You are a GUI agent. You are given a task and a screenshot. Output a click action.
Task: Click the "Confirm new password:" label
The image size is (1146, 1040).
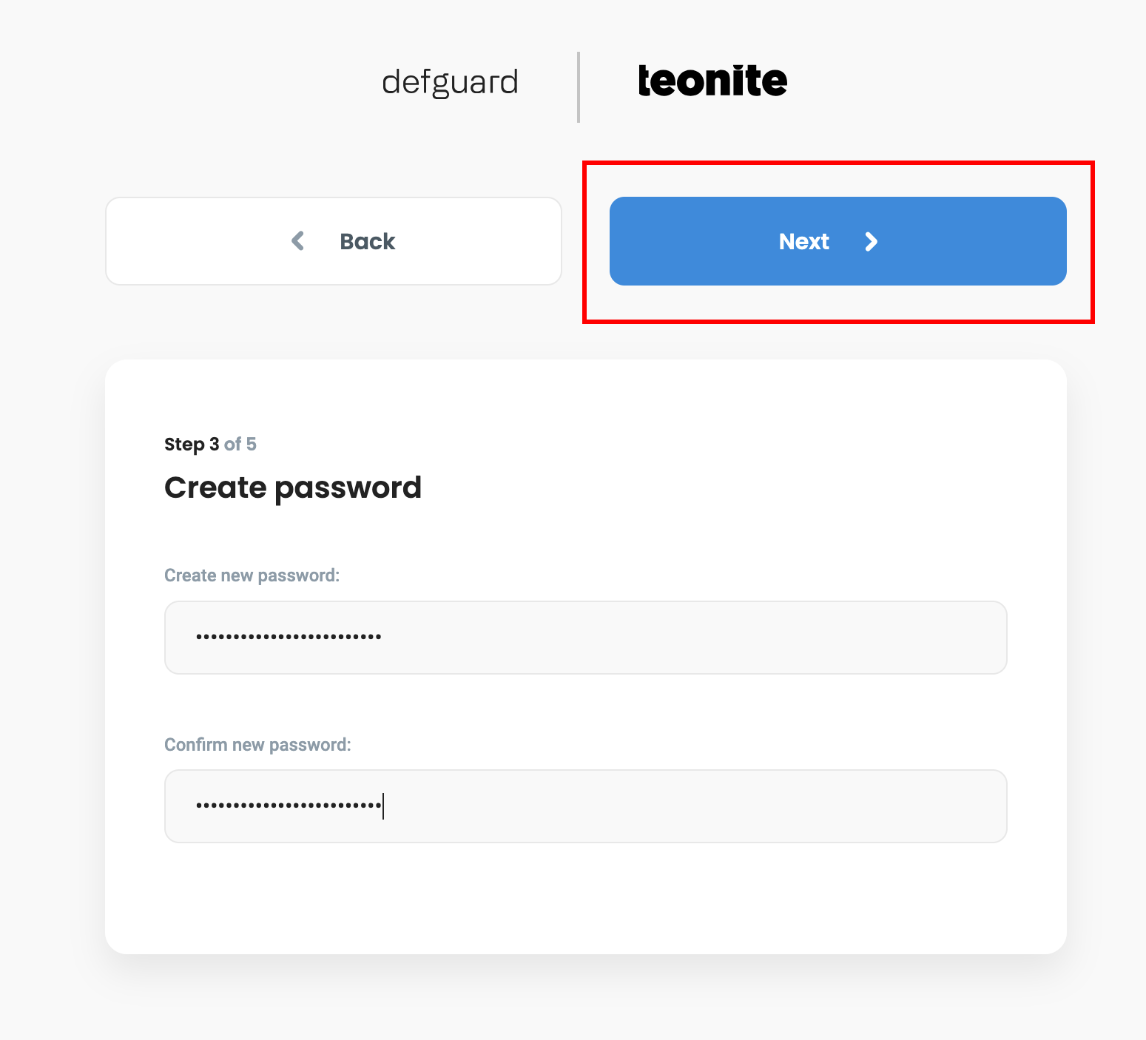click(x=257, y=744)
